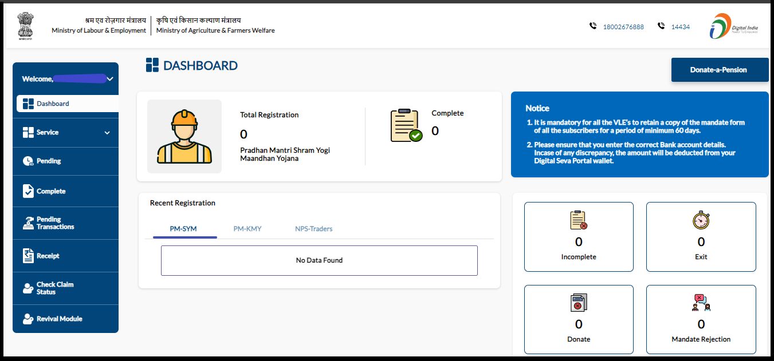Click the Total Registration label
The width and height of the screenshot is (774, 361).
coord(269,115)
